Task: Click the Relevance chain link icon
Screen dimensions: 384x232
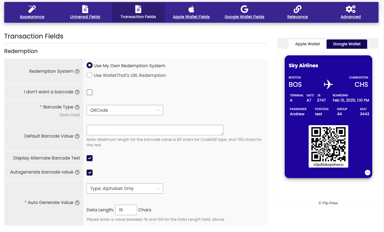Action: tap(297, 9)
